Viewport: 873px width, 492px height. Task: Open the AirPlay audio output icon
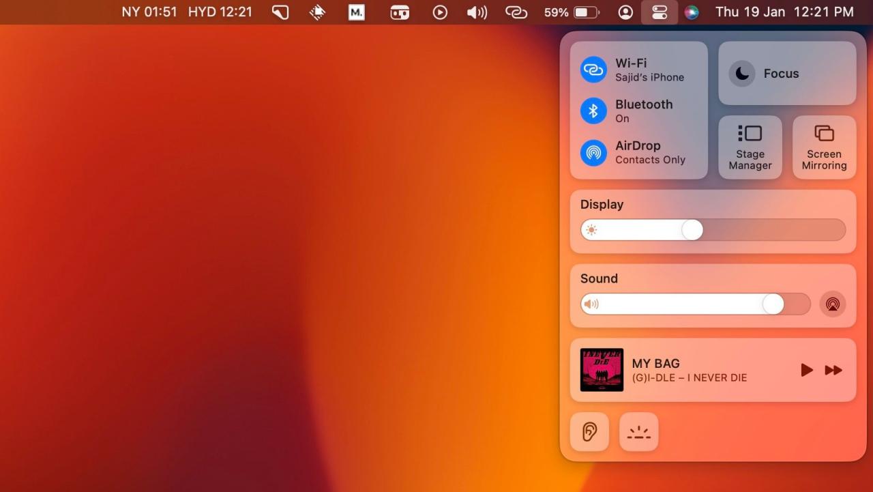832,304
